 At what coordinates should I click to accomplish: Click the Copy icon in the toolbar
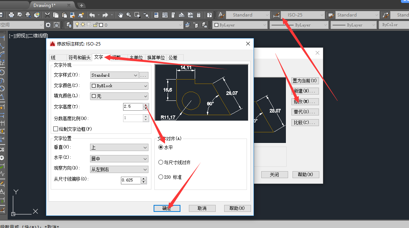click(56, 15)
